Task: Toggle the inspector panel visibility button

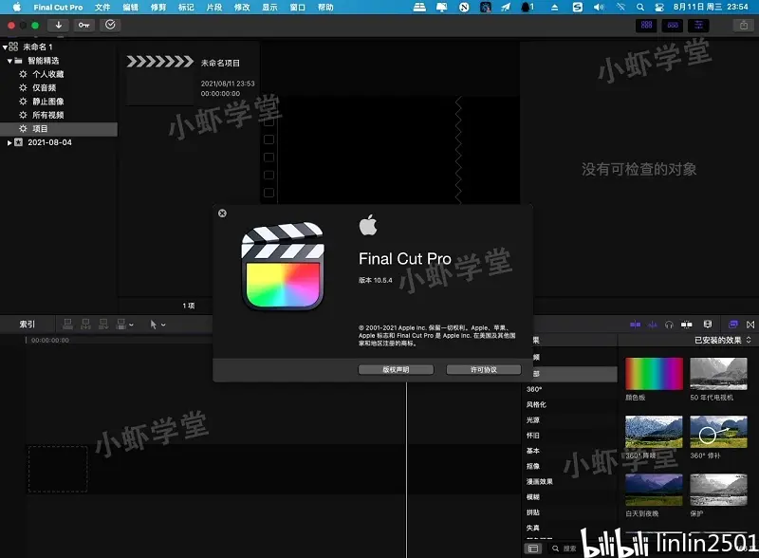Action: (698, 26)
